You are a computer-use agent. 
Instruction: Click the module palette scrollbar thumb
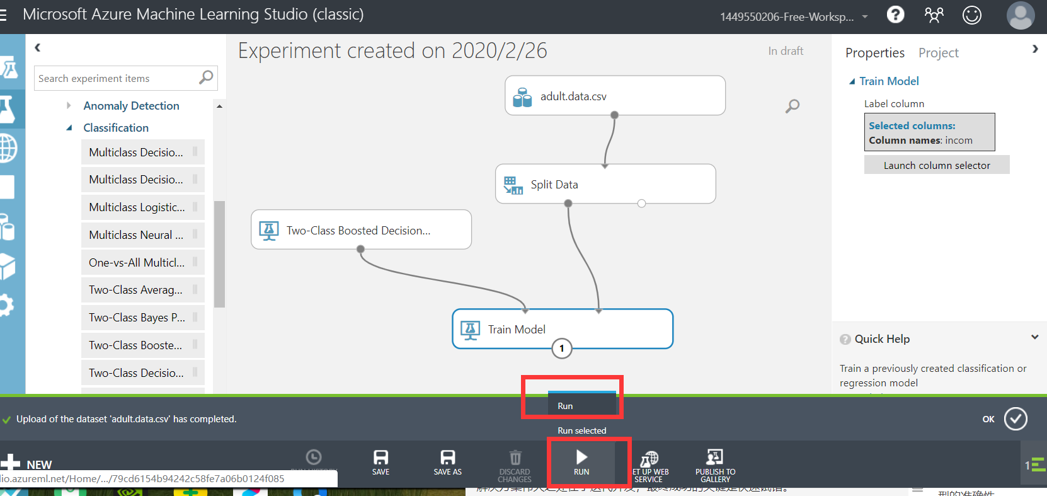click(x=219, y=254)
